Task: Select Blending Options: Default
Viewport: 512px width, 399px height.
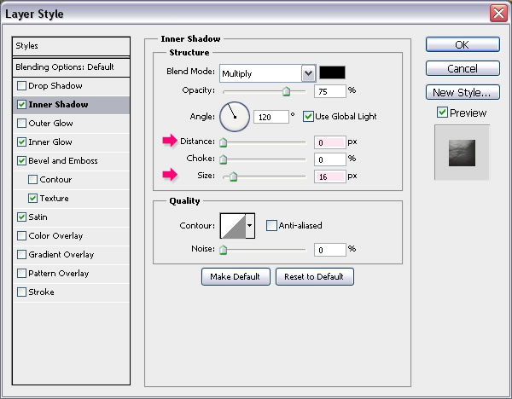Action: tap(71, 67)
